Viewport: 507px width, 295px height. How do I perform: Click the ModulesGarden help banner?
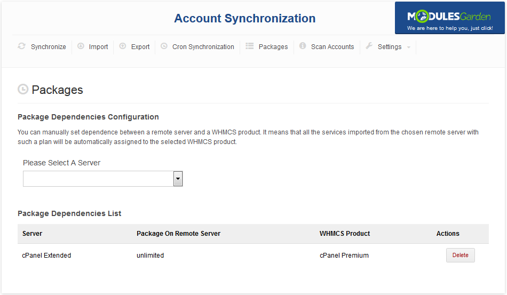click(x=449, y=18)
